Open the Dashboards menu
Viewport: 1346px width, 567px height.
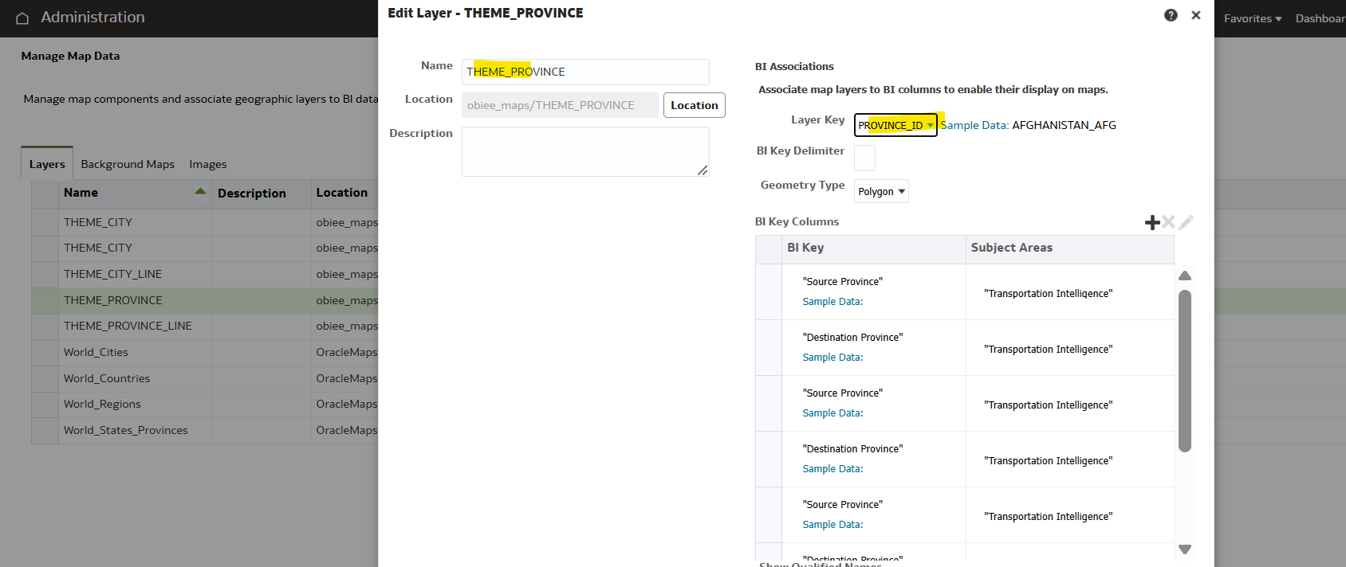tap(1320, 18)
